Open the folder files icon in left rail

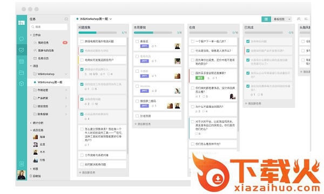tap(22, 72)
